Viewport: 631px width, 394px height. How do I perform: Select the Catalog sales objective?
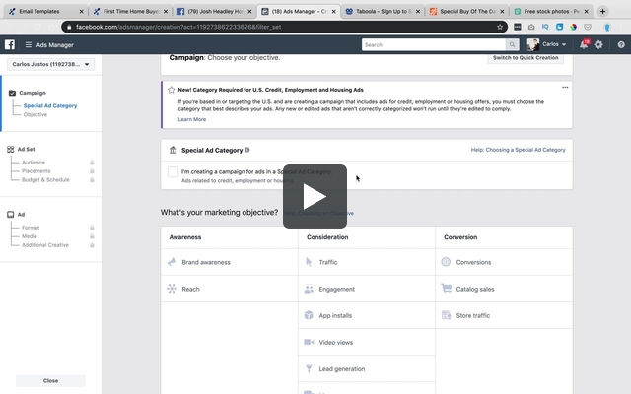pyautogui.click(x=504, y=289)
